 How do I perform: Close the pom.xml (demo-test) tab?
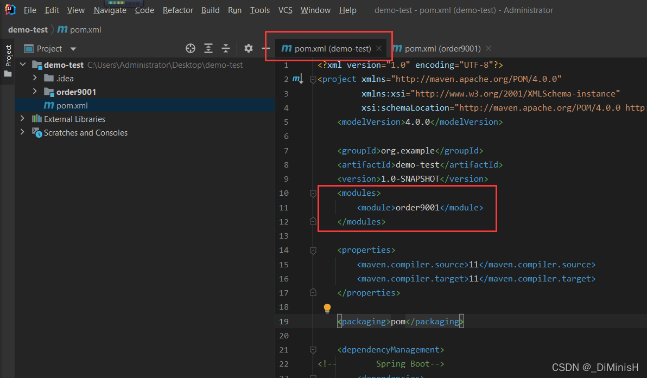point(379,49)
